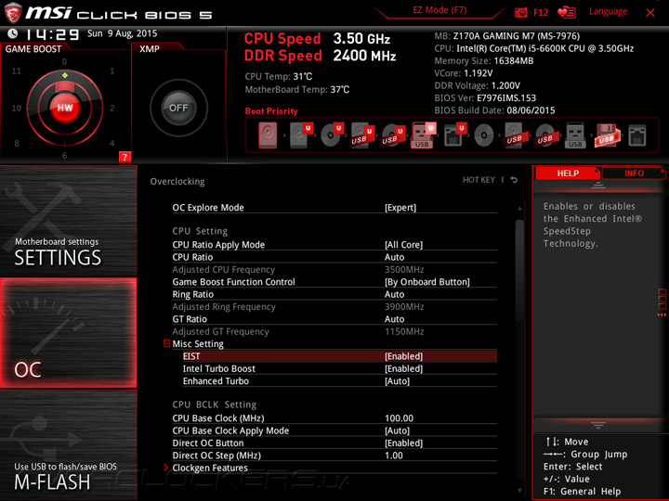Take a screenshot with the F12 camera icon
This screenshot has height=501, width=669.
520,12
